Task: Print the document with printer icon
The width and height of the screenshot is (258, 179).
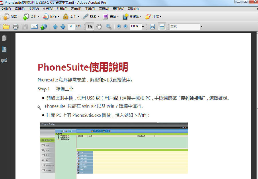Action: [x=16, y=26]
